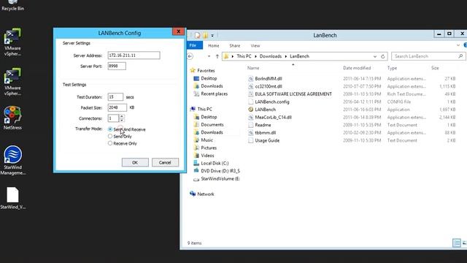Click the chevron after Downloads in address bar
This screenshot has width=467, height=263.
pyautogui.click(x=286, y=56)
